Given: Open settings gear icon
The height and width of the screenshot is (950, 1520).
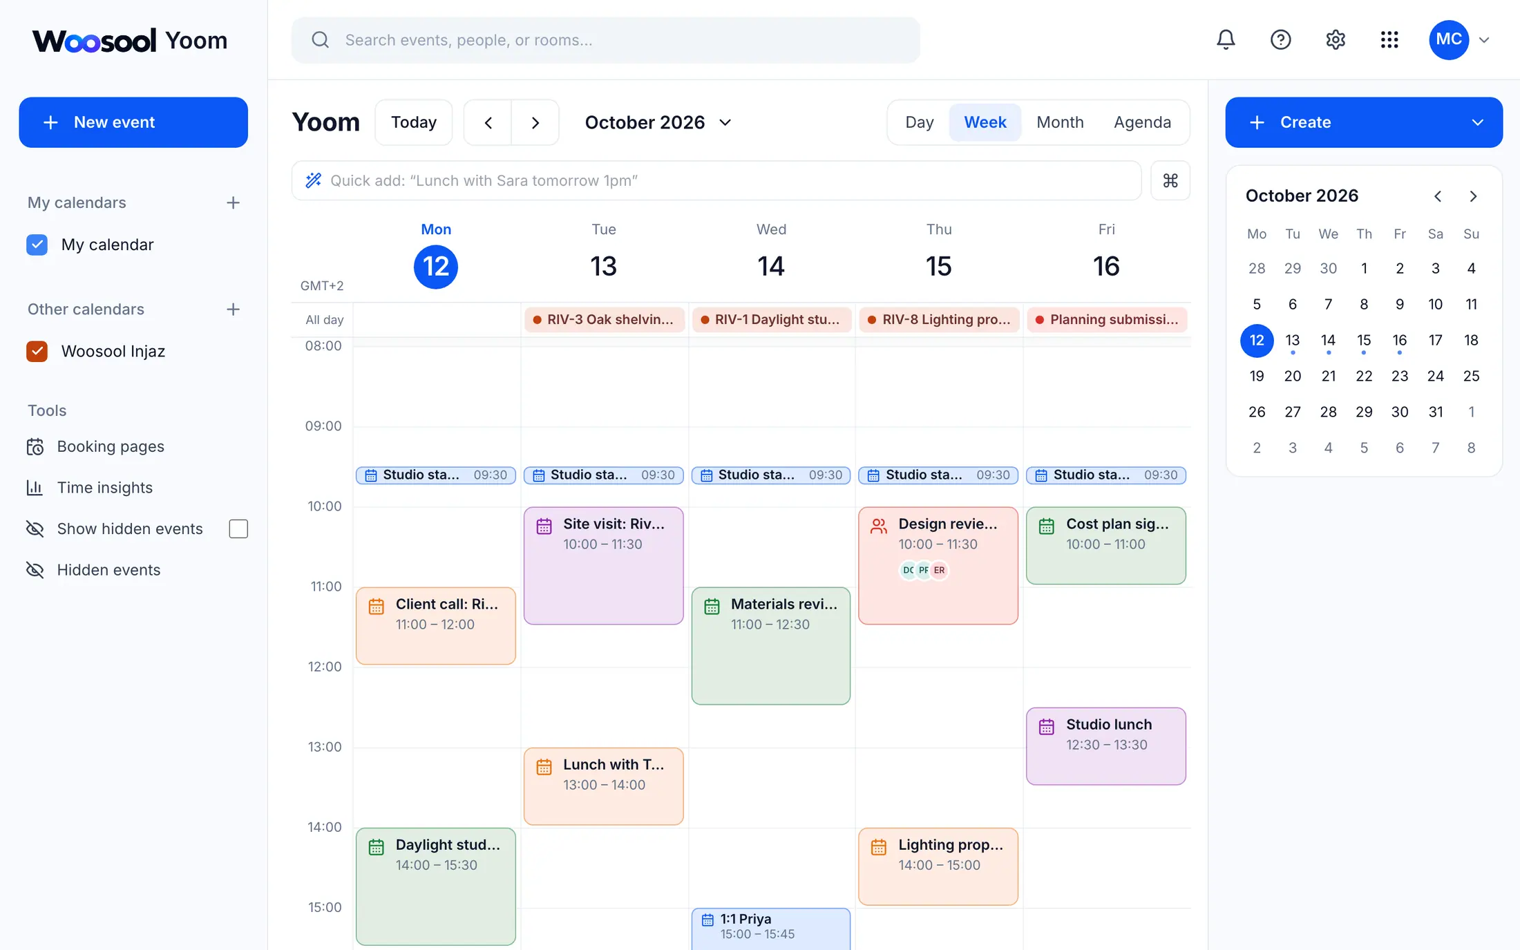Looking at the screenshot, I should tap(1335, 39).
